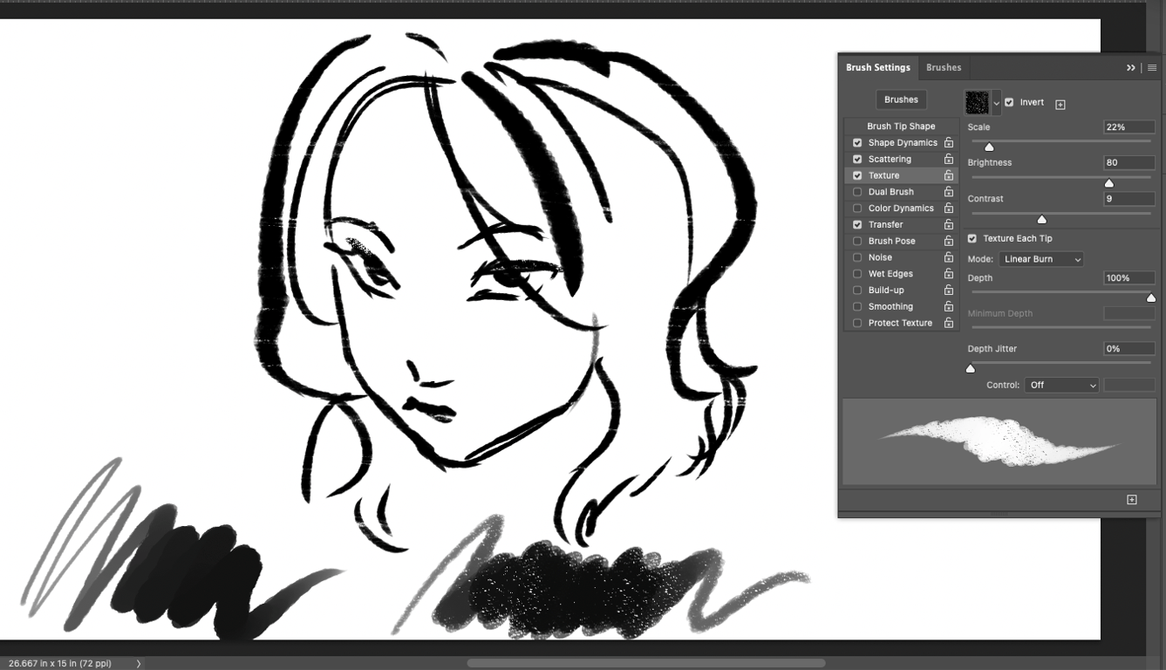Uncheck Invert texture checkbox
Screen dimensions: 1166x670
[1009, 102]
